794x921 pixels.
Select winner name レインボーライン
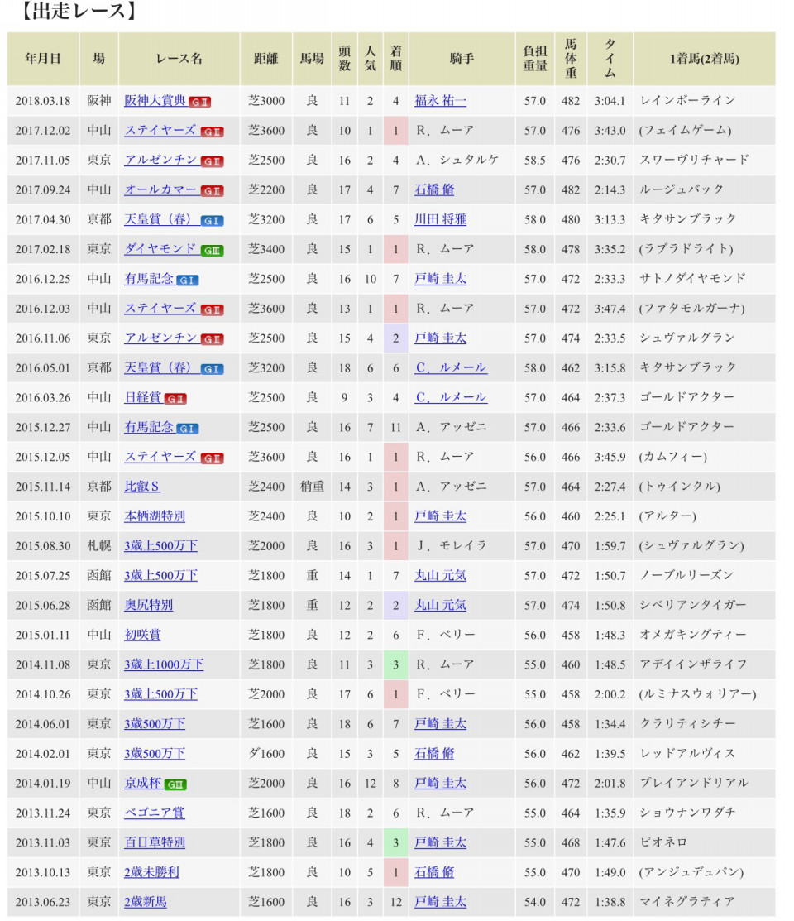pyautogui.click(x=687, y=101)
